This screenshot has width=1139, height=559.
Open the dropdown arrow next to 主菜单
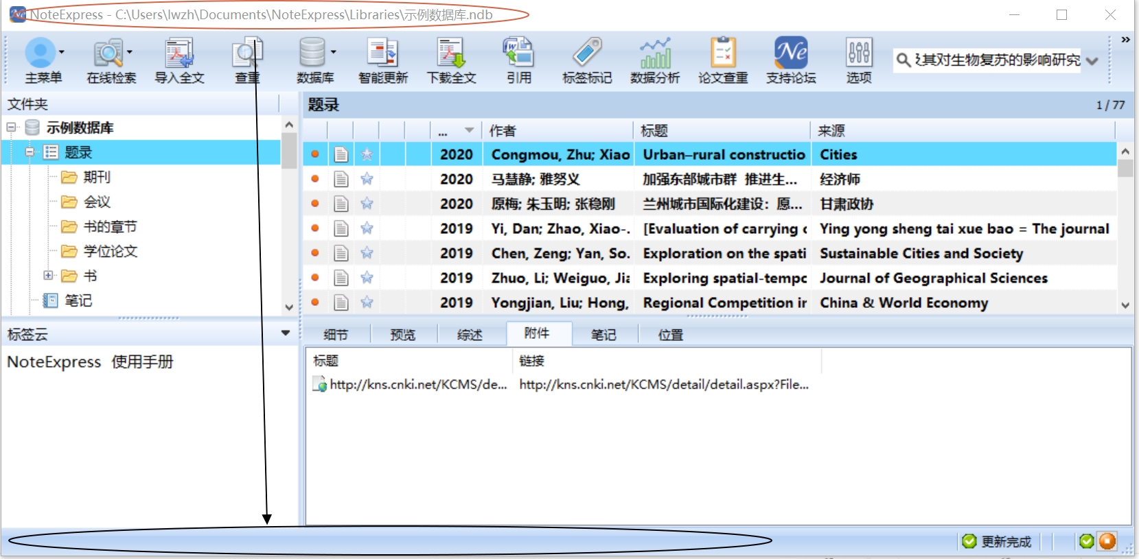tap(62, 52)
